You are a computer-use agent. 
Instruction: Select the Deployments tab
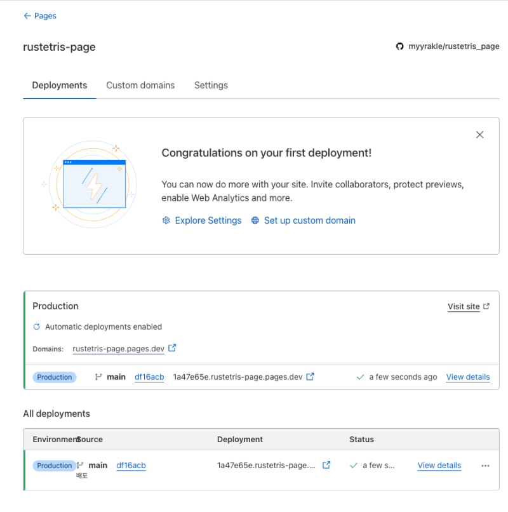[60, 85]
